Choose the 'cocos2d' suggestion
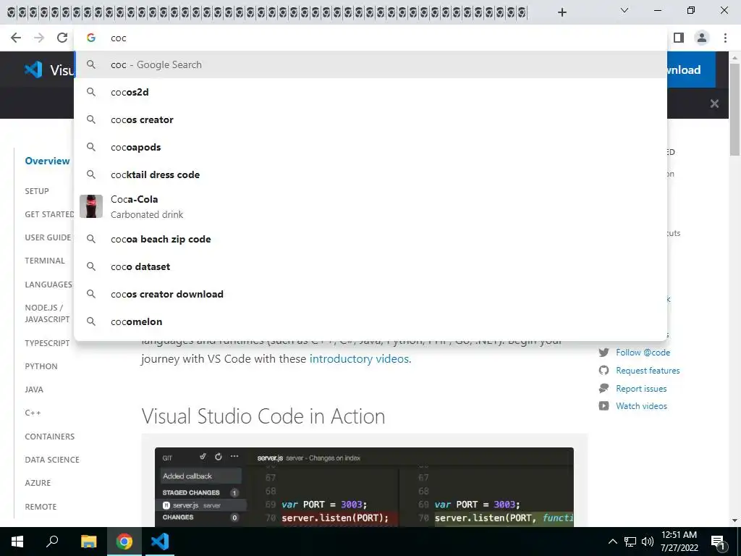Viewport: 741px width, 556px height. pyautogui.click(x=370, y=92)
